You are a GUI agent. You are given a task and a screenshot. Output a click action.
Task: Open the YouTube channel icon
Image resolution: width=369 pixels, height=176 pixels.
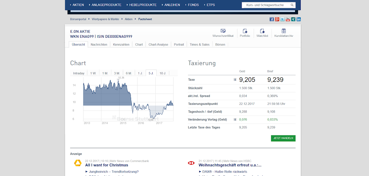click(288, 19)
